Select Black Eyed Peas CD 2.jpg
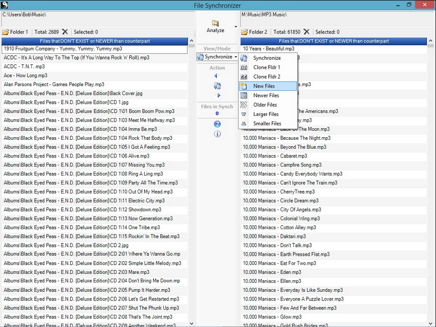Image resolution: width=436 pixels, height=327 pixels. (95, 246)
